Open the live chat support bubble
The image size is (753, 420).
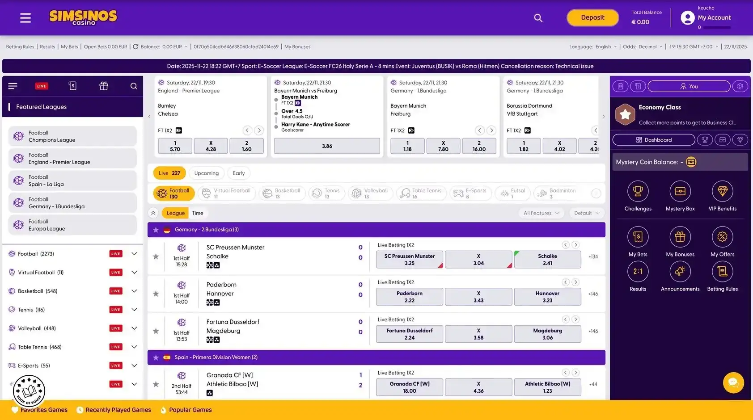pyautogui.click(x=733, y=382)
